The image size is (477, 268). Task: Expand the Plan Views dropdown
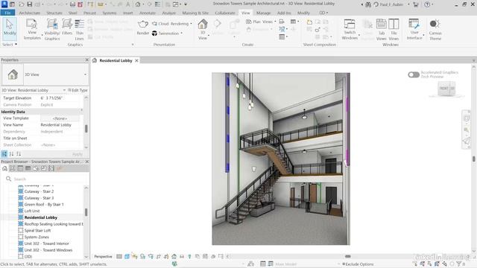[x=275, y=22]
